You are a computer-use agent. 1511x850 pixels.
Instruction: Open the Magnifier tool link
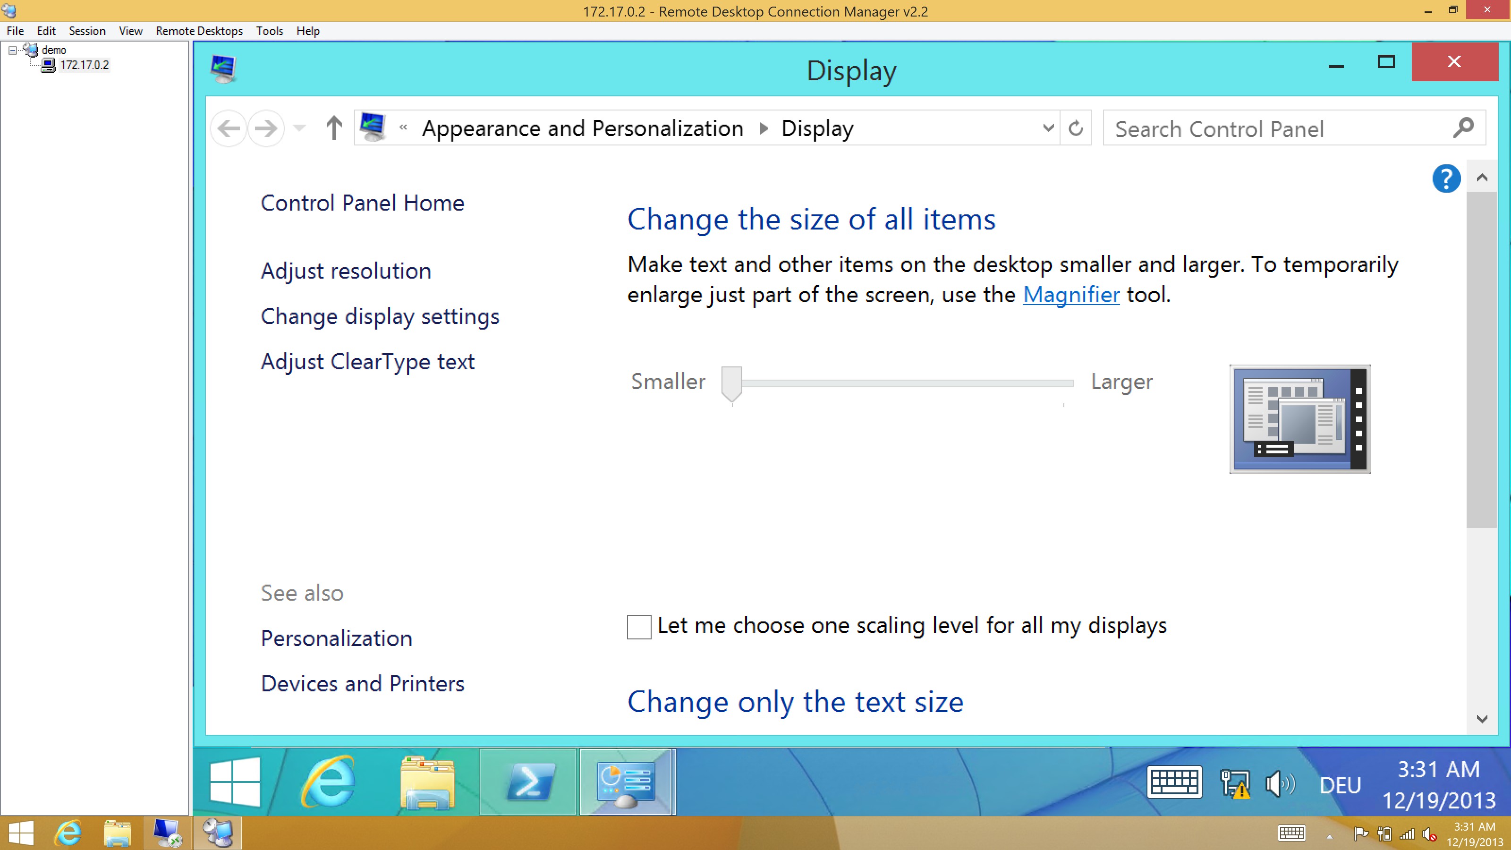coord(1071,295)
